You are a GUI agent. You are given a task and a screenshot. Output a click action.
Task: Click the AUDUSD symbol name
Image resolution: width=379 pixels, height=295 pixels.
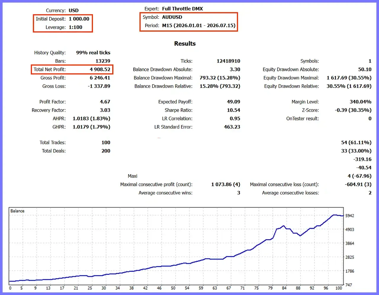pyautogui.click(x=172, y=17)
